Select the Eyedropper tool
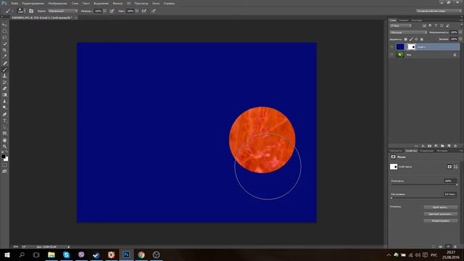The width and height of the screenshot is (464, 261). coord(4,57)
